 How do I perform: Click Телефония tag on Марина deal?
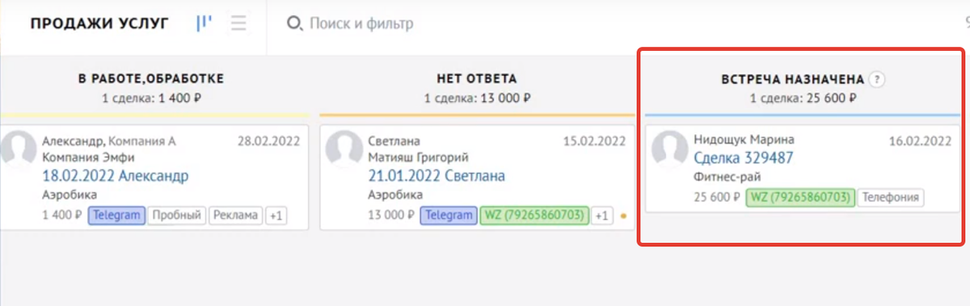coord(890,197)
